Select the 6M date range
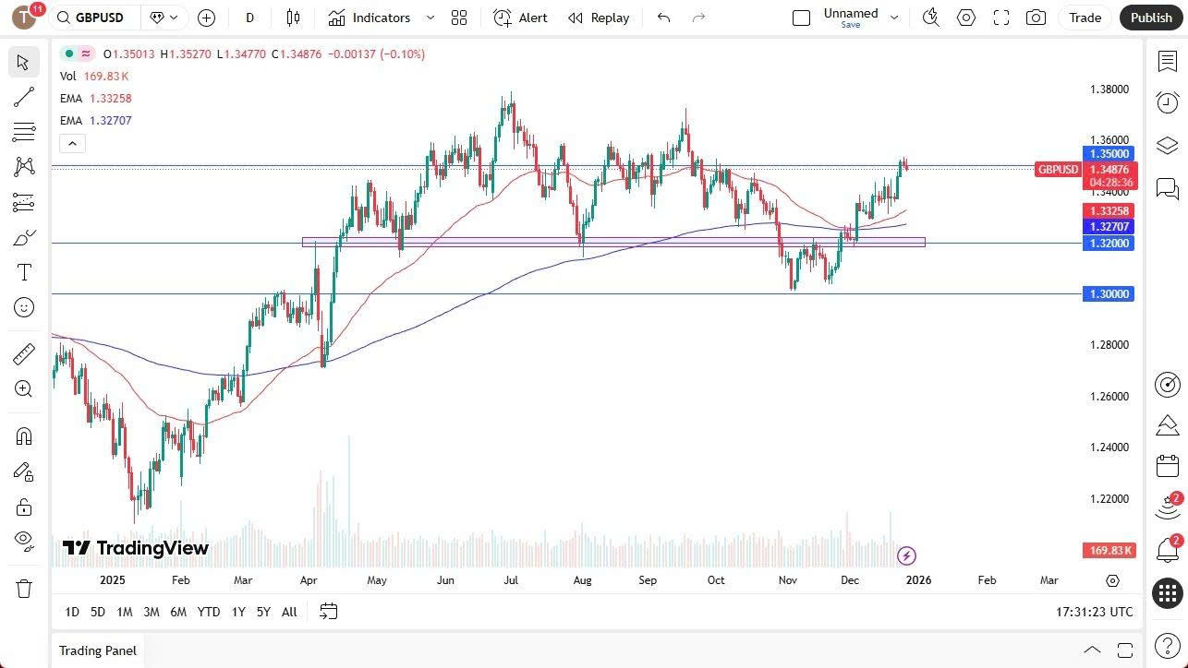The height and width of the screenshot is (668, 1188). coord(178,612)
